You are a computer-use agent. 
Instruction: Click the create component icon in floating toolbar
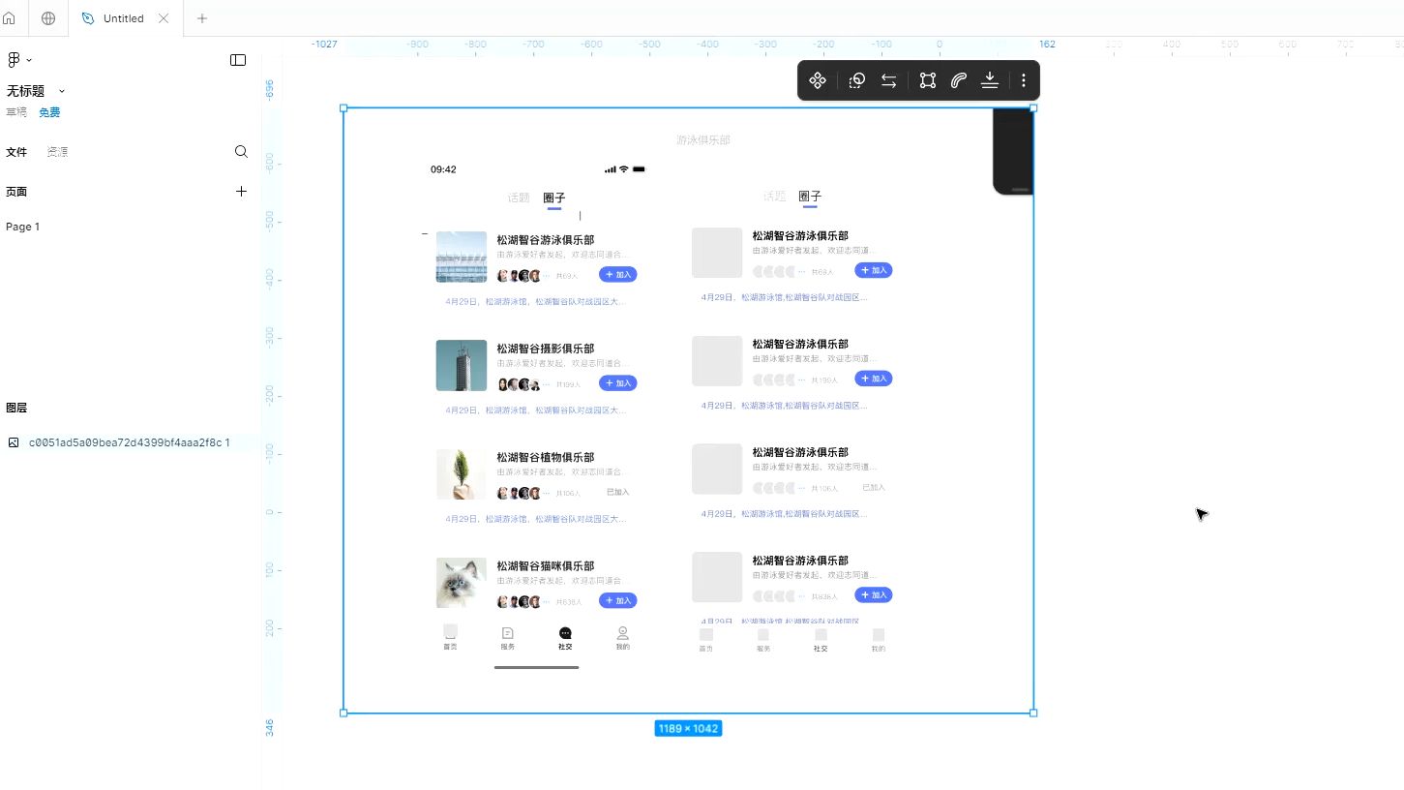pos(818,80)
